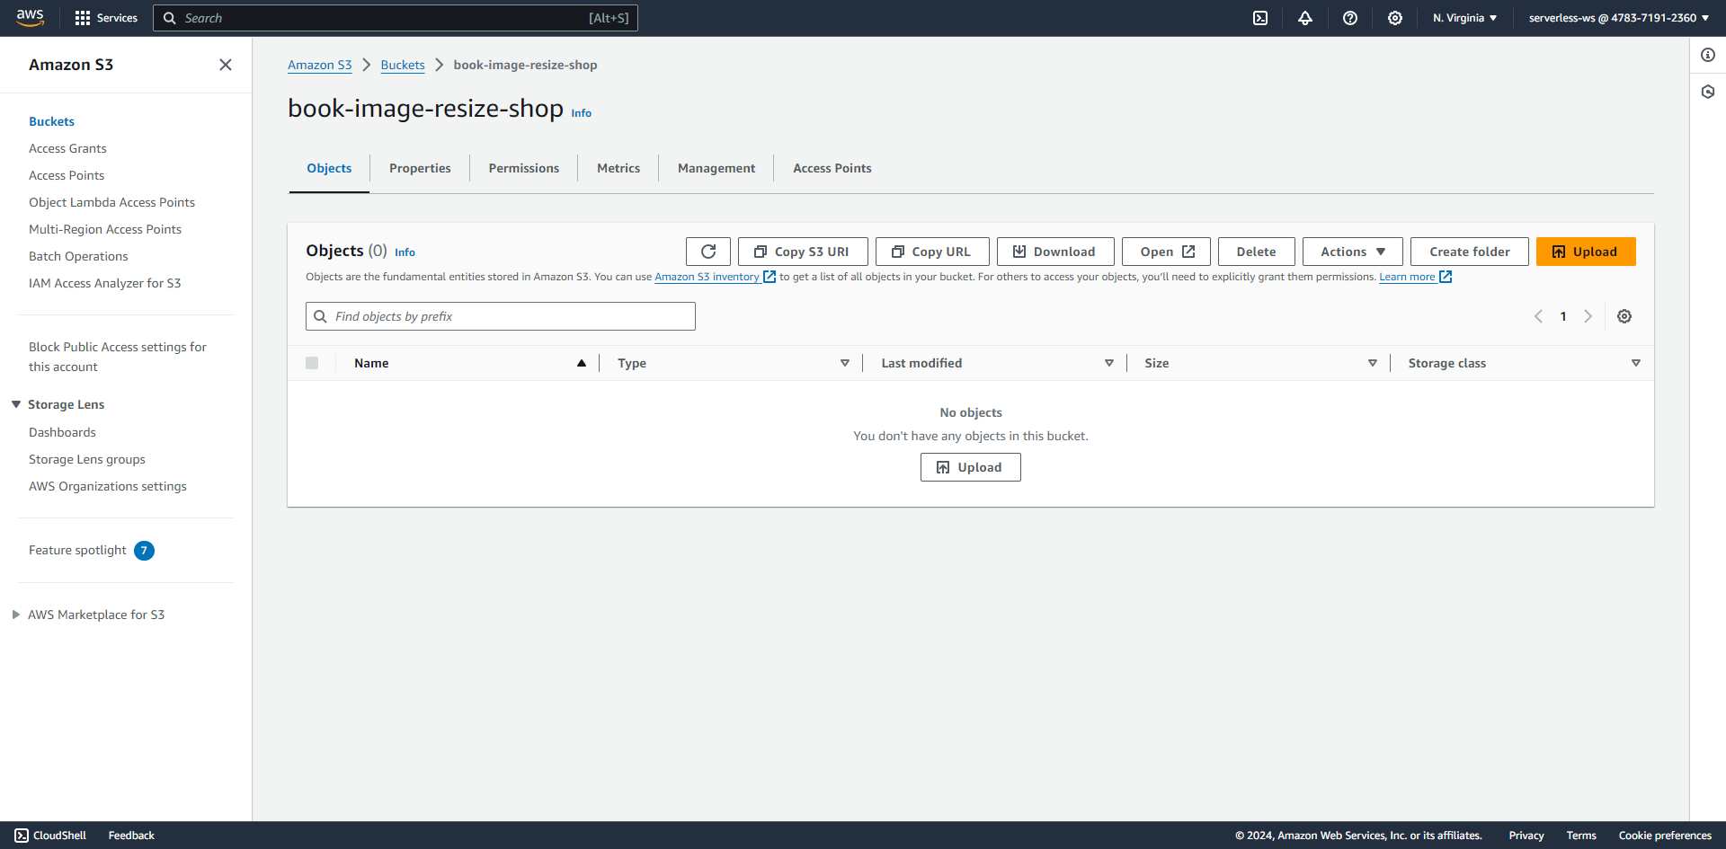Open Batch Operations
Viewport: 1726px width, 849px height.
click(x=78, y=256)
